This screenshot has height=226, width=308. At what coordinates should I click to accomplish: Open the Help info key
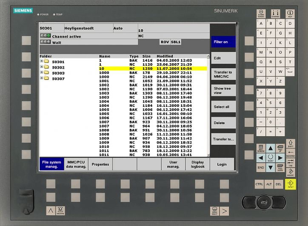[290, 14]
